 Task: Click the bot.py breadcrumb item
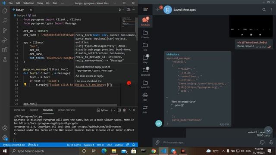[x=21, y=15]
